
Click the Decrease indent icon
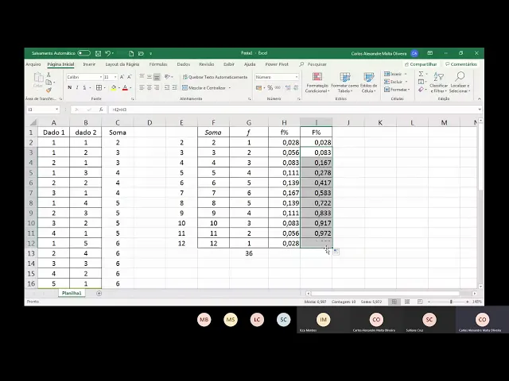click(167, 87)
